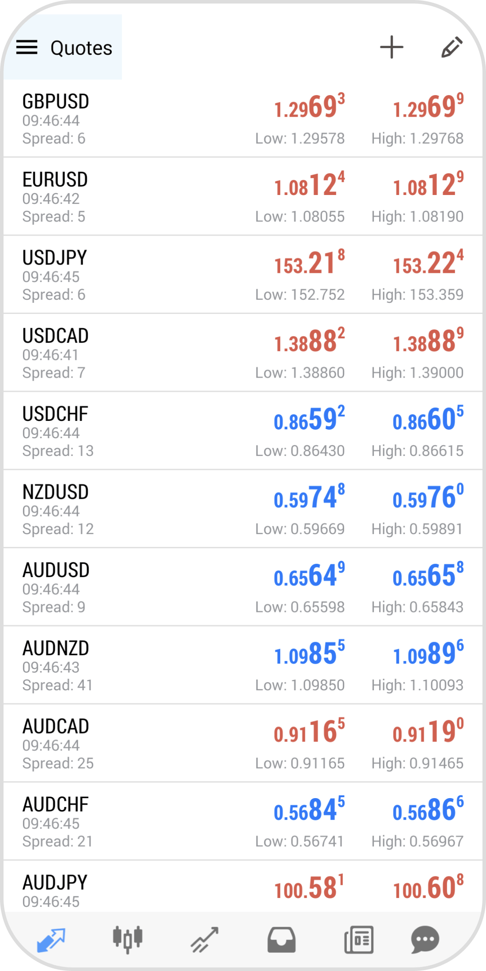Open the hamburger navigation menu

[x=27, y=47]
